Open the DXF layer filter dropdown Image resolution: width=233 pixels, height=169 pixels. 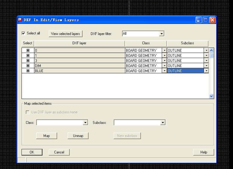point(162,34)
